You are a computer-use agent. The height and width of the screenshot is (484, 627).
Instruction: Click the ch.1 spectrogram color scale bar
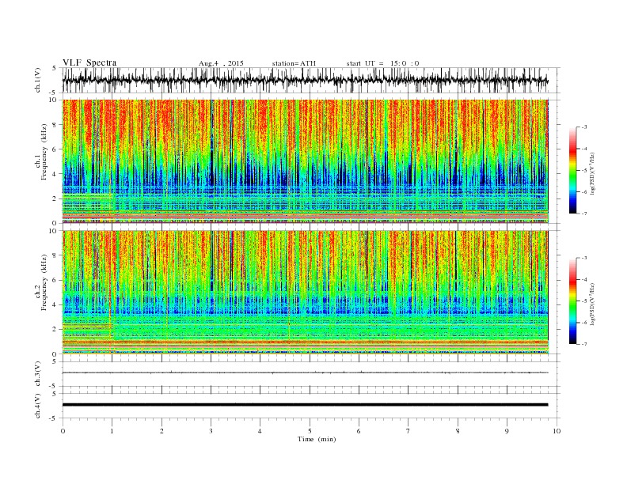click(572, 171)
